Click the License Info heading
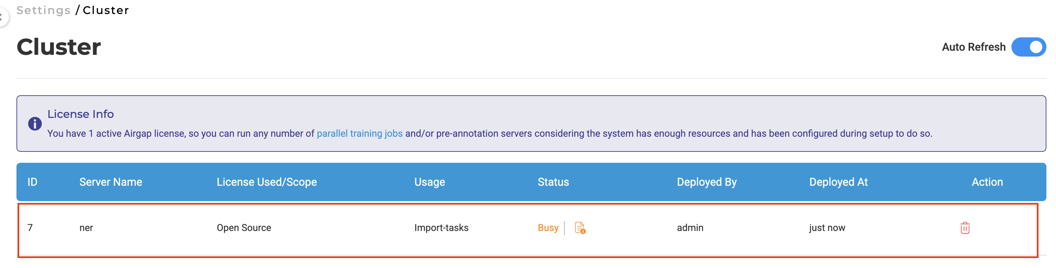The image size is (1056, 268). [x=81, y=114]
